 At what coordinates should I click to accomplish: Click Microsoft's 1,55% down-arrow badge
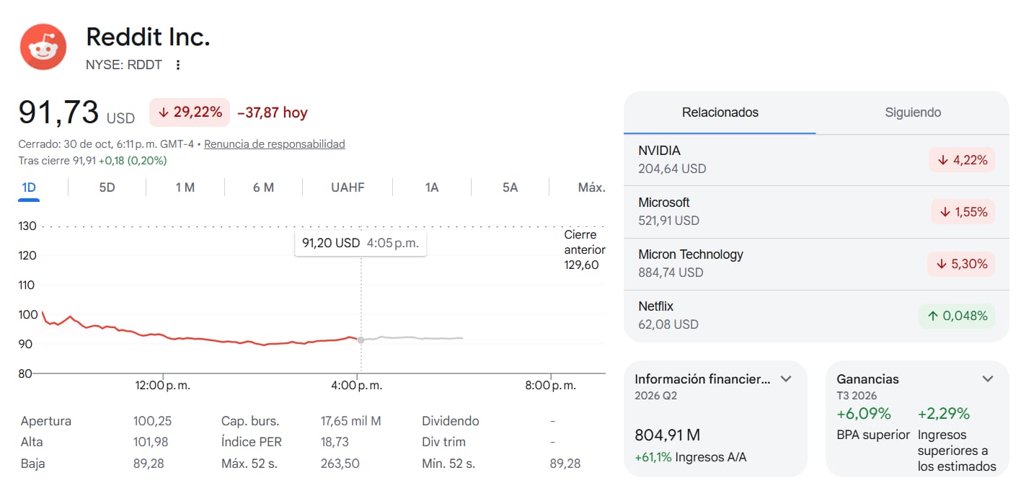963,212
